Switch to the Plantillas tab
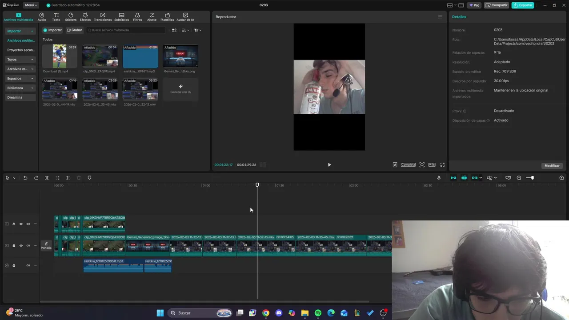This screenshot has height=320, width=569. (x=167, y=17)
